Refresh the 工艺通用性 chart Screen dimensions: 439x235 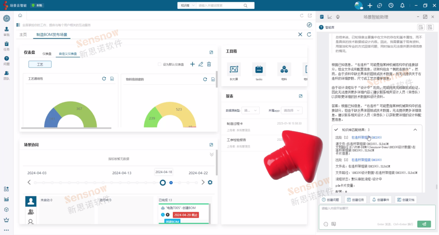(x=104, y=79)
